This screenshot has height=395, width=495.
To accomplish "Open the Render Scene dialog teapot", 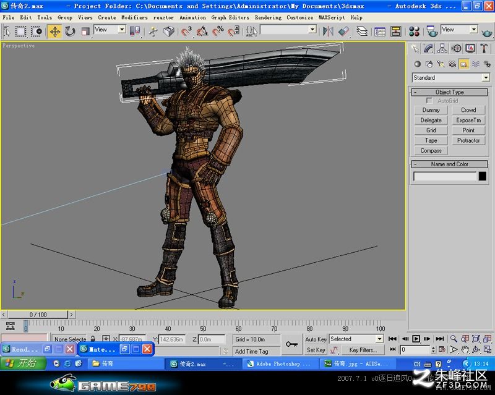I will 432,32.
